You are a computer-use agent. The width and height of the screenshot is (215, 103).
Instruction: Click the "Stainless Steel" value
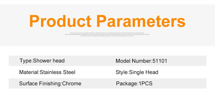tap(58, 72)
